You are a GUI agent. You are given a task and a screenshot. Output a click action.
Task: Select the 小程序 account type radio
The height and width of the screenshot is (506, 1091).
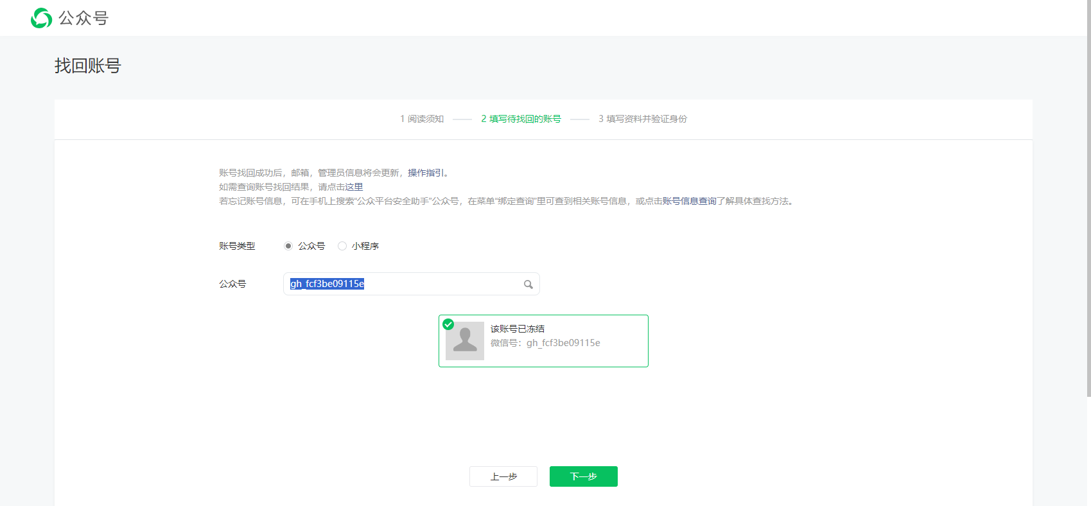click(342, 246)
